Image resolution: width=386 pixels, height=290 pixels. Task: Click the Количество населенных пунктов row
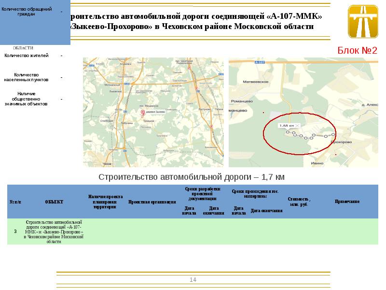pos(27,77)
